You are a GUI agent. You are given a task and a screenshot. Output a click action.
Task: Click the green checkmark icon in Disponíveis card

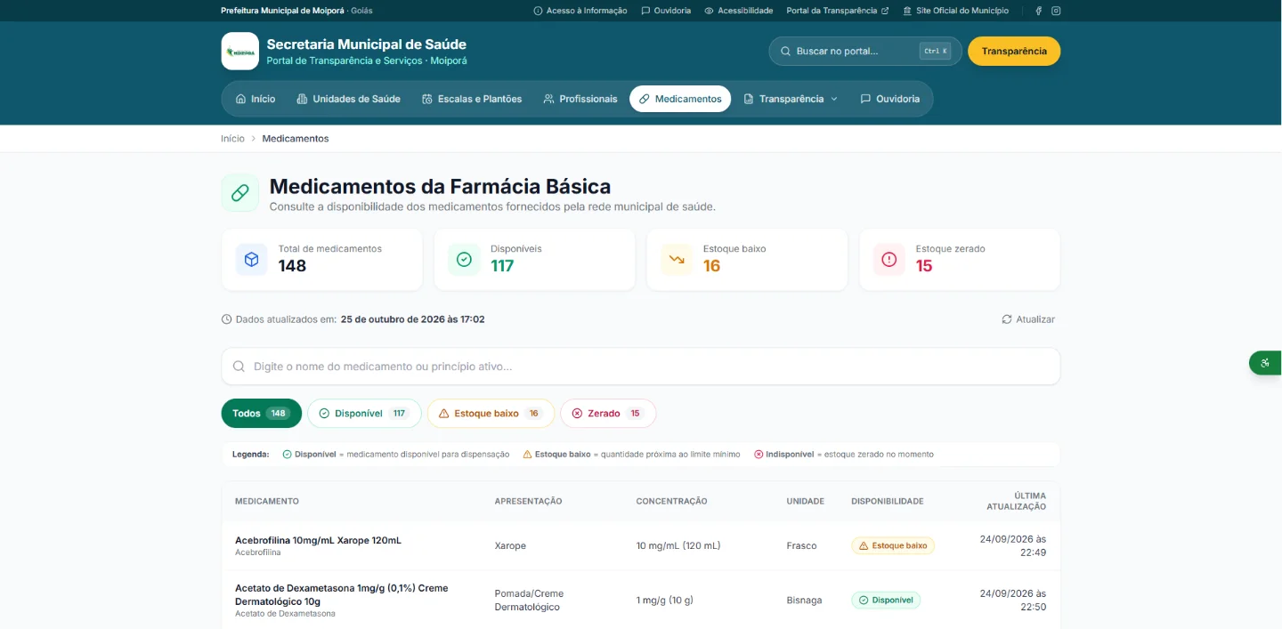[x=464, y=260]
